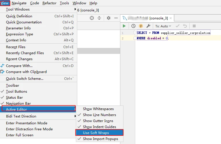Select Recent Changes menu item
Viewport: 221px width, 144px height.
38,59
